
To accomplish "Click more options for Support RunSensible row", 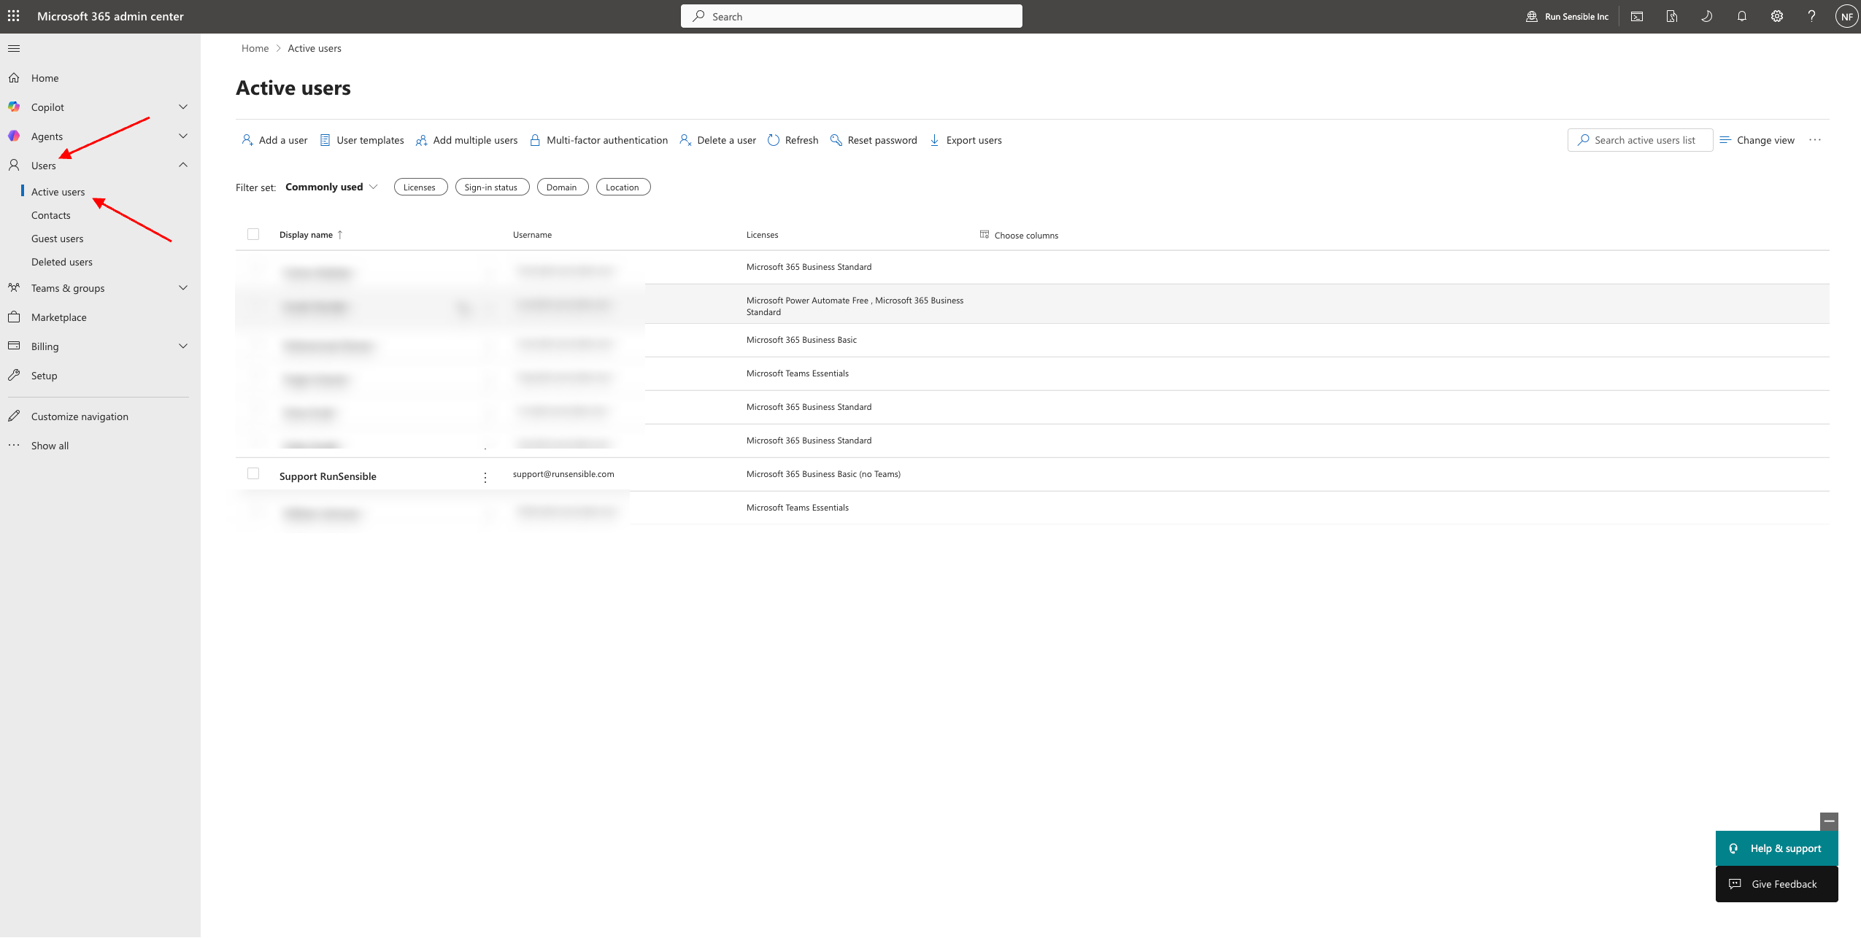I will 485,477.
